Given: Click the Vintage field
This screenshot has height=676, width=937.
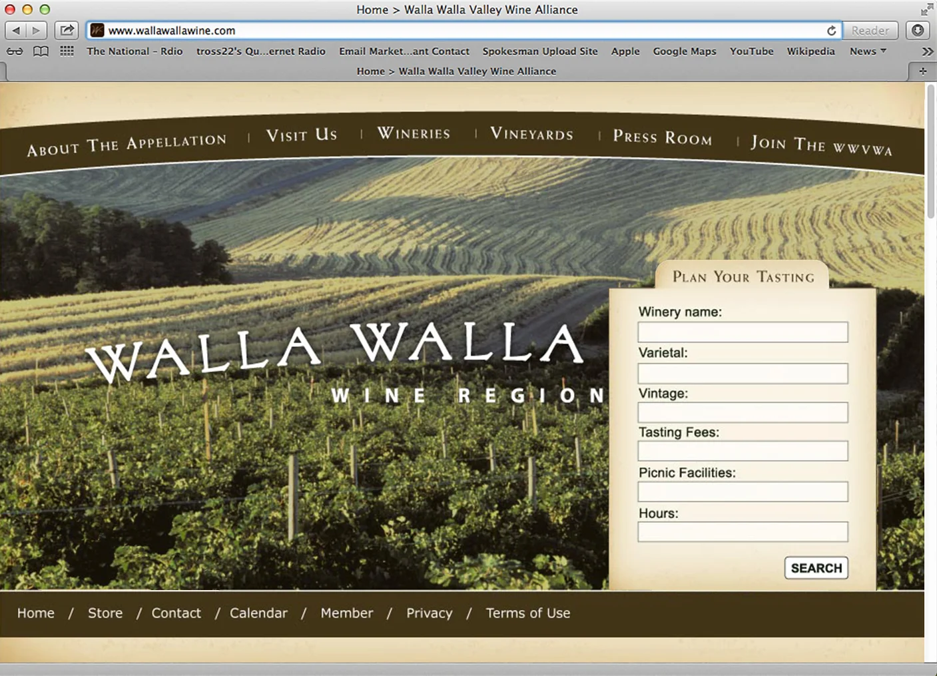Looking at the screenshot, I should point(743,412).
